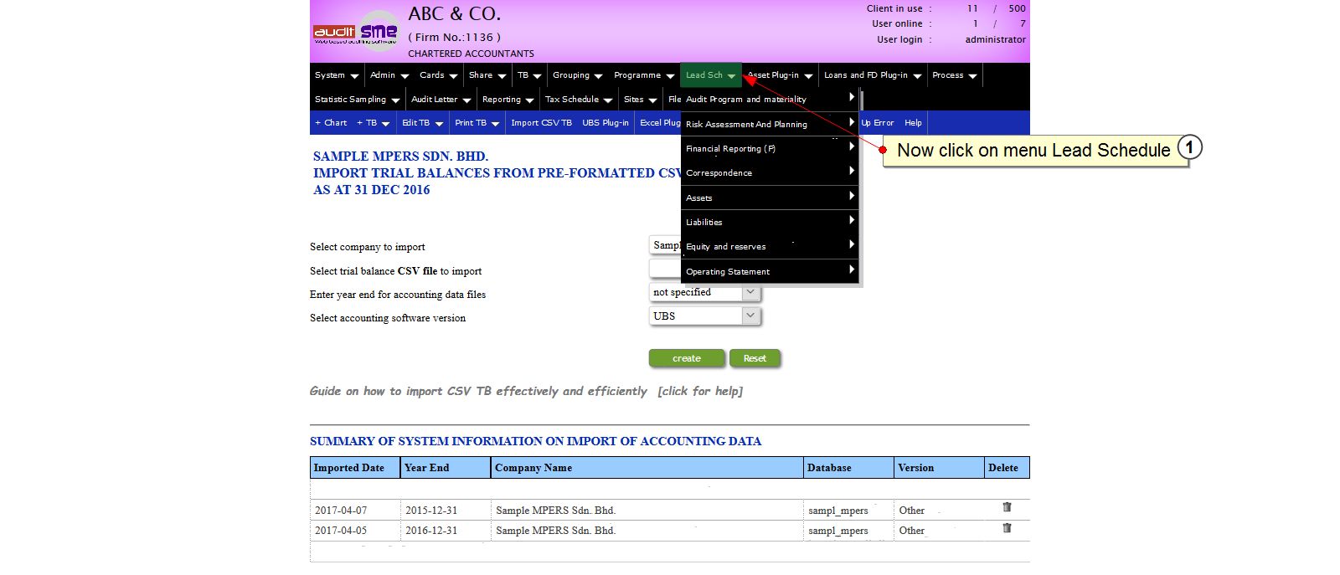Click the green create button
This screenshot has width=1340, height=575.
[x=687, y=358]
